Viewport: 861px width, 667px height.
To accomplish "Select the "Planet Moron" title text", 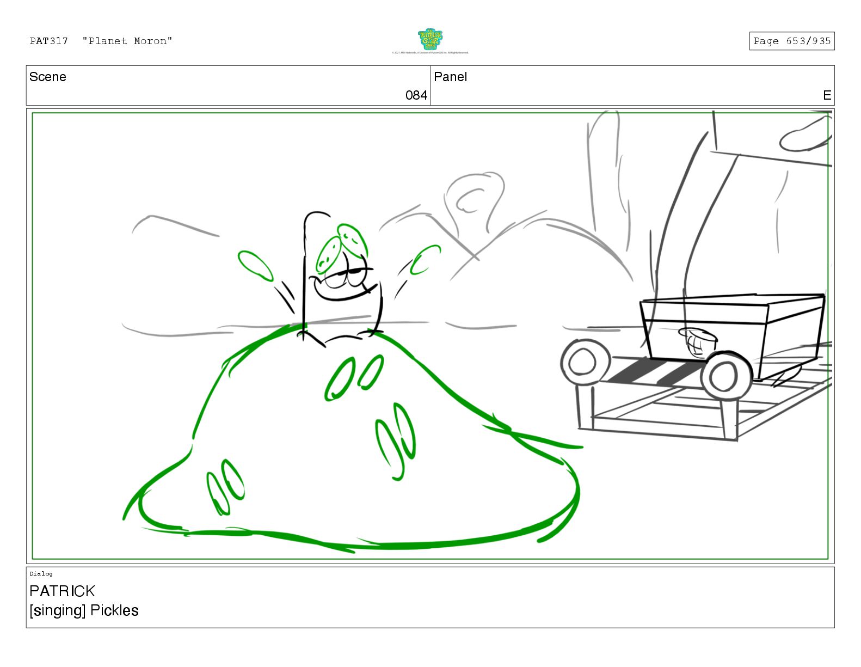I will [127, 41].
